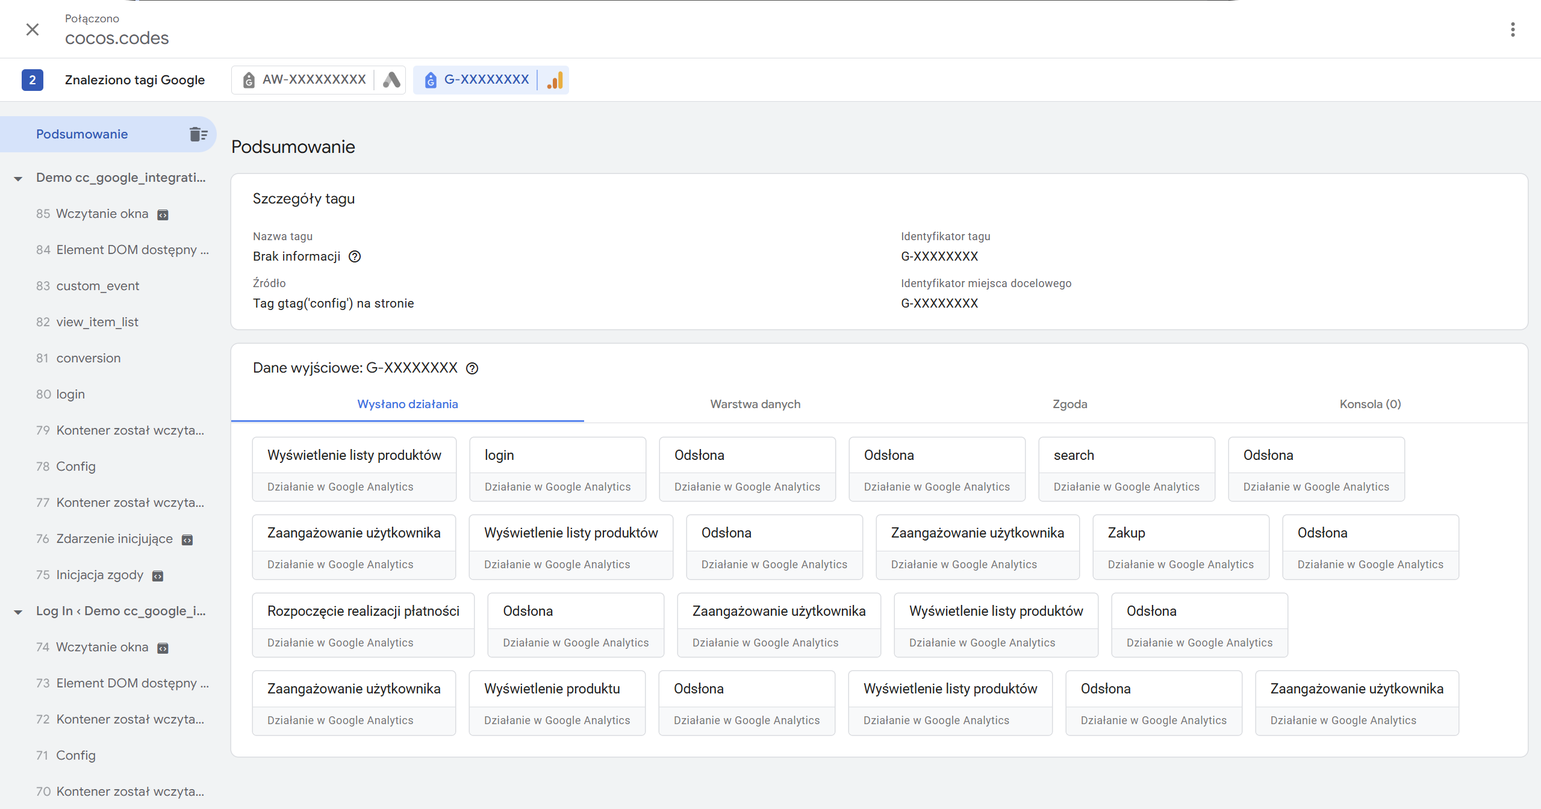Open the Zgoda tab
This screenshot has height=809, width=1541.
(x=1069, y=404)
